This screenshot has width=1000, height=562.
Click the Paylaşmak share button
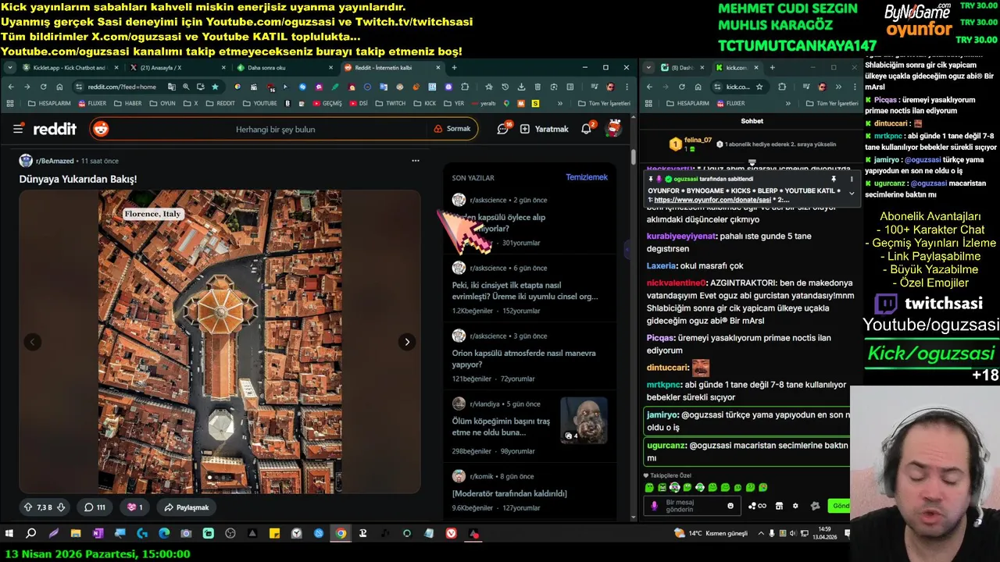186,507
